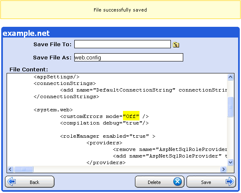Click the blue right arrow on Save
The height and width of the screenshot is (193, 241).
click(229, 181)
